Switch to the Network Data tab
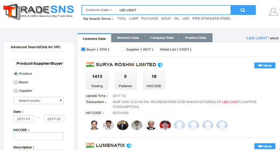 tap(128, 38)
